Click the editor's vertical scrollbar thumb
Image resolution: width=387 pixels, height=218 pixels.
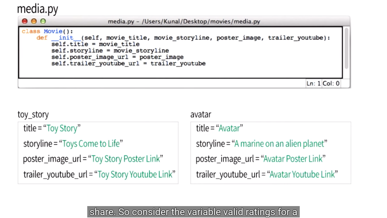(x=346, y=48)
